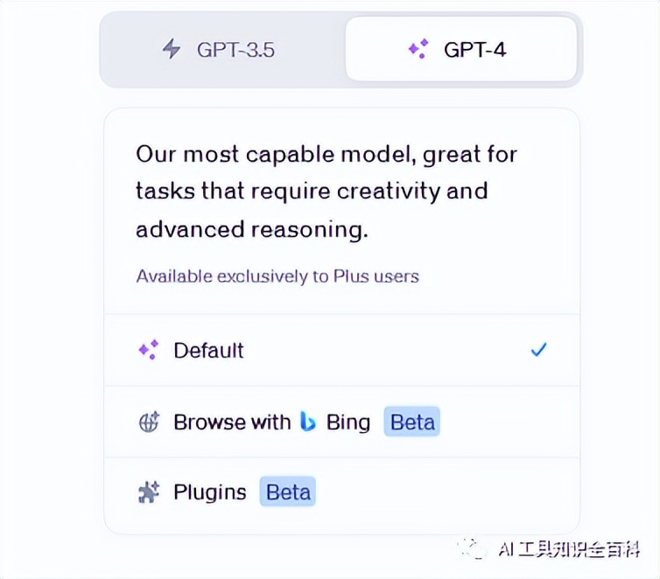Image resolution: width=660 pixels, height=579 pixels.
Task: Click the globe icon for web browsing
Action: tap(149, 422)
